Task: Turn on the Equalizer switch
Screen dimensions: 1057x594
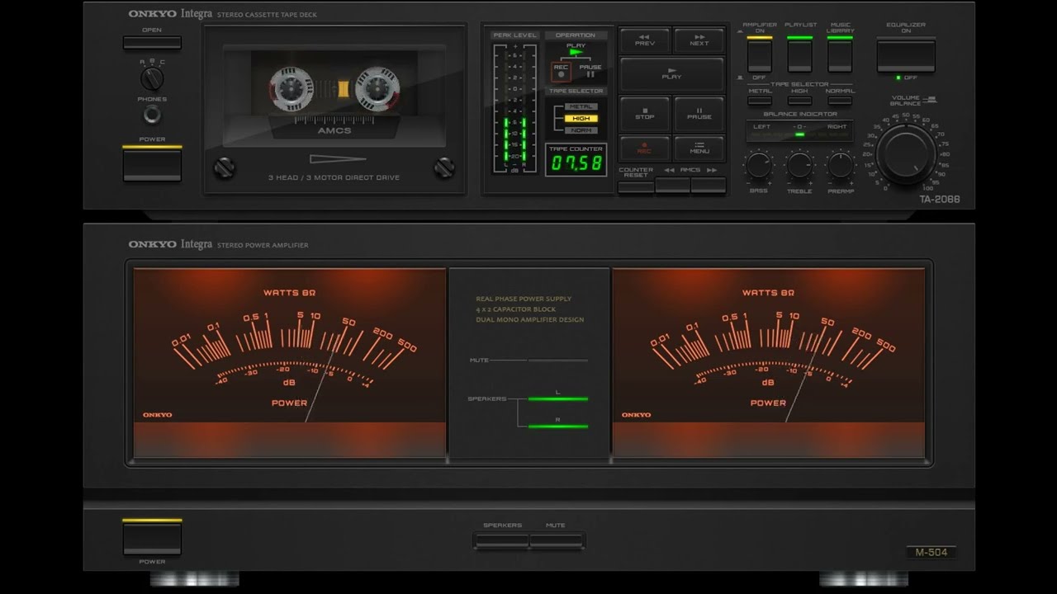Action: point(906,56)
